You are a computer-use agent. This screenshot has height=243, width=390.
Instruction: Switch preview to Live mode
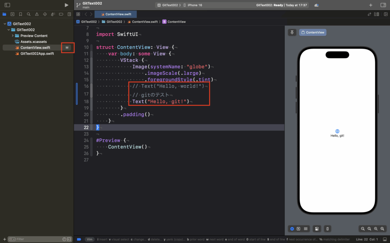coord(292,229)
